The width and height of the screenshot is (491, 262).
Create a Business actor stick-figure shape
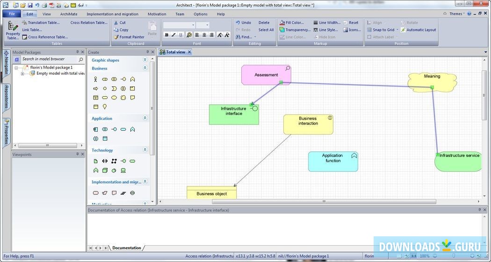(x=95, y=79)
